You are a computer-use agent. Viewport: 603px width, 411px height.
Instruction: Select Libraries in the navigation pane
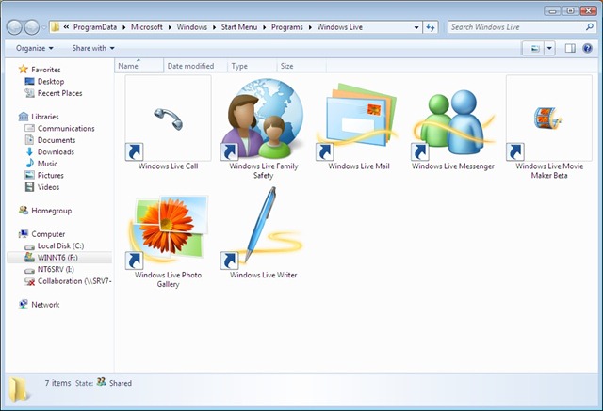point(45,117)
